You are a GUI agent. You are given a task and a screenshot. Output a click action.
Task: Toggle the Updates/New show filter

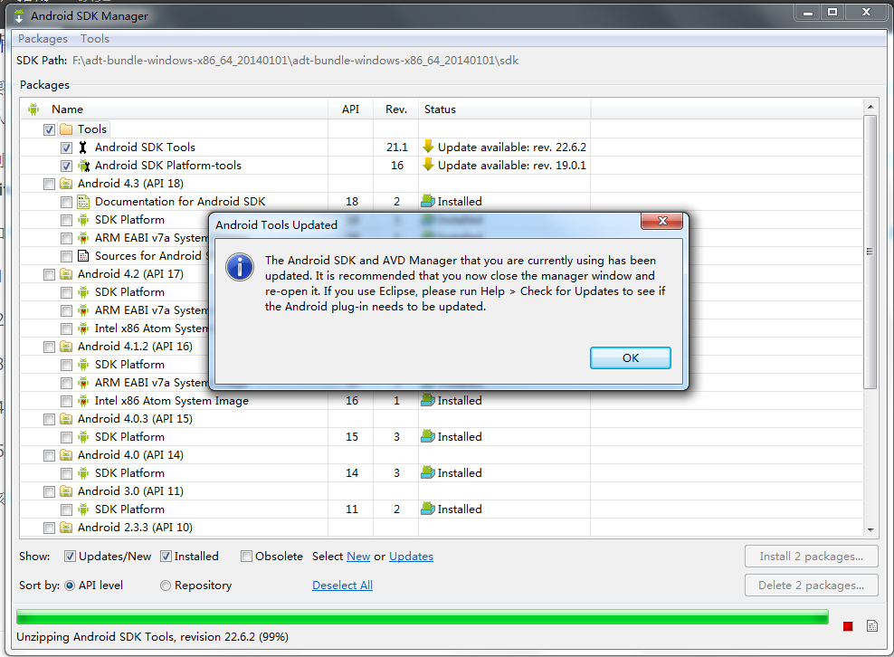tap(70, 556)
